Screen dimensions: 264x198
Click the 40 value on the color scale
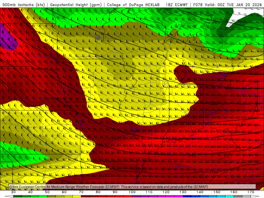pyautogui.click(x=30, y=192)
